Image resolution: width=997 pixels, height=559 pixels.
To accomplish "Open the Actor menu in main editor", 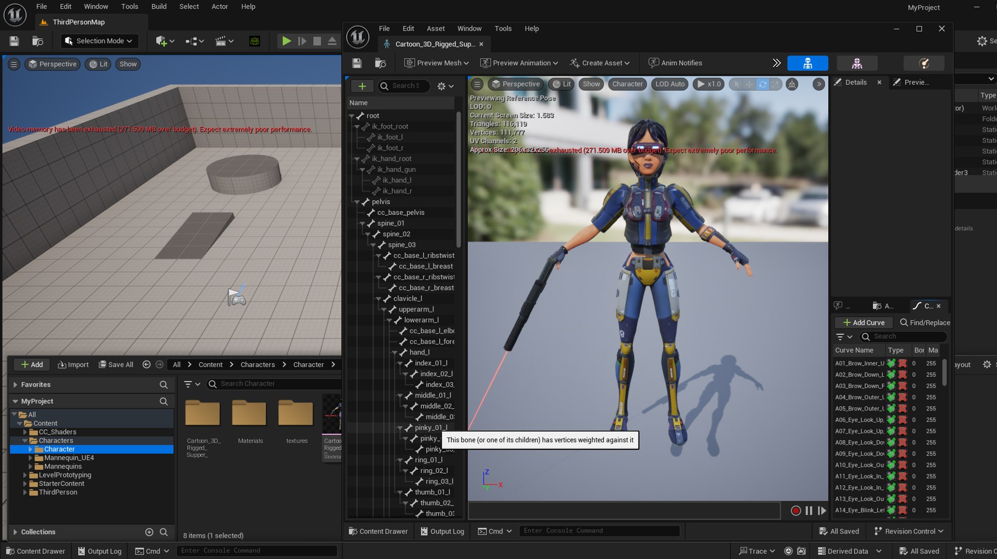I will 220,6.
